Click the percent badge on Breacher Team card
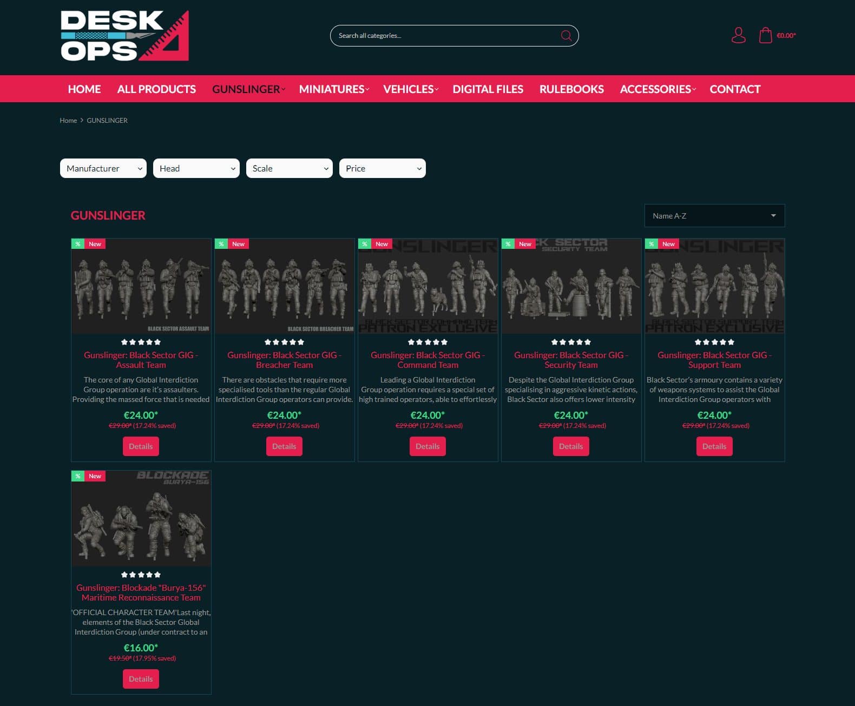855x706 pixels. tap(221, 244)
